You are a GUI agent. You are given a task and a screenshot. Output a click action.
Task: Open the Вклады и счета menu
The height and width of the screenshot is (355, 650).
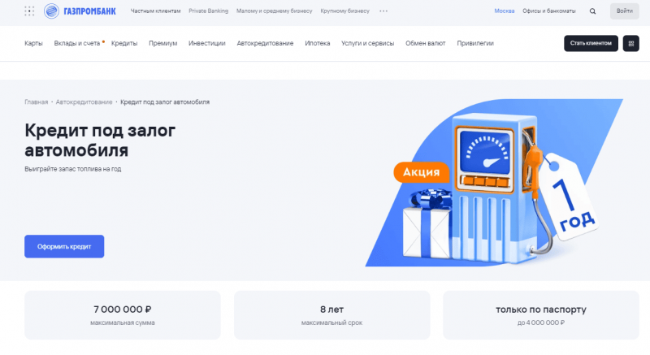(x=76, y=43)
